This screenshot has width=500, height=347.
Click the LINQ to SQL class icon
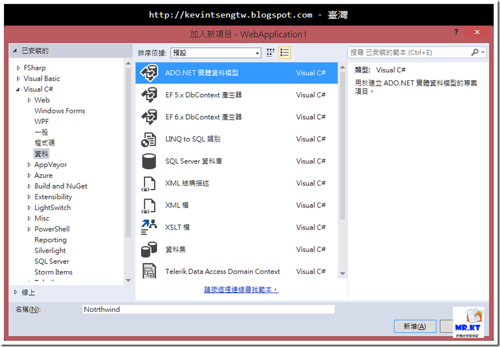(149, 139)
